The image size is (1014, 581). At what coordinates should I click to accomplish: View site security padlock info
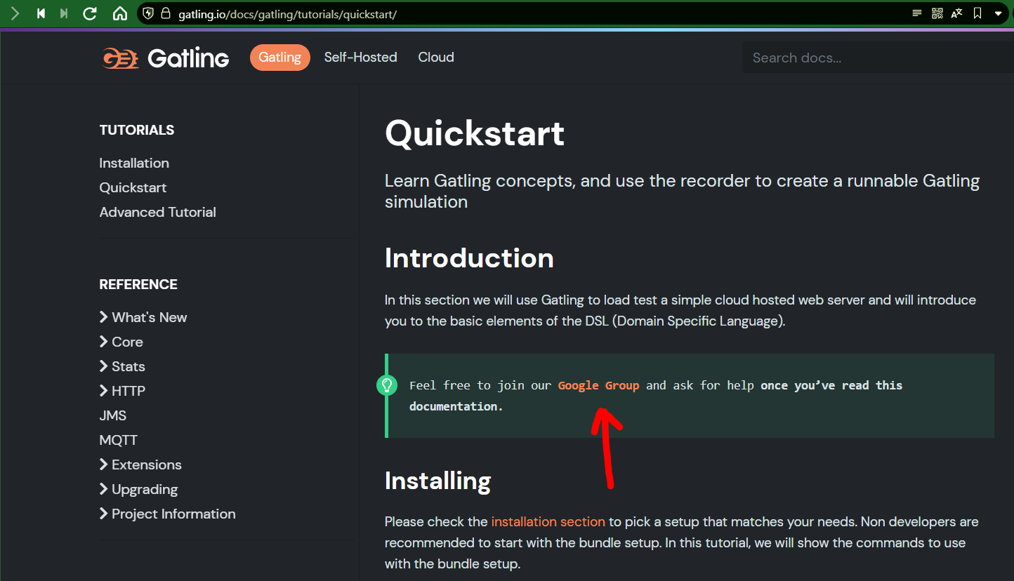(166, 13)
